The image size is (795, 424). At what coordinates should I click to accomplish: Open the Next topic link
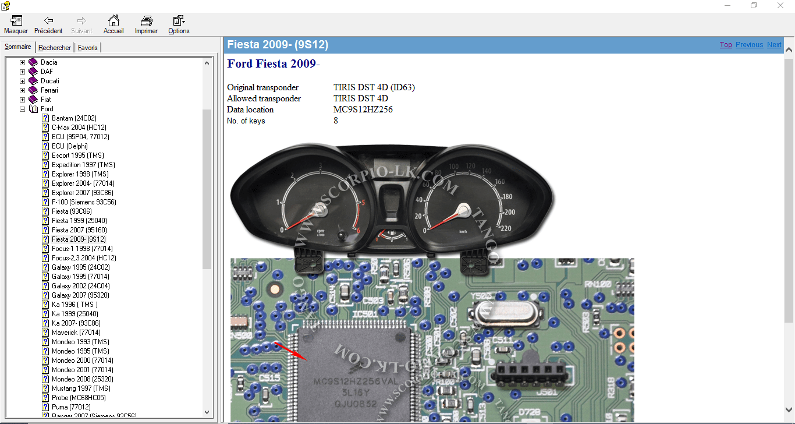click(x=774, y=44)
